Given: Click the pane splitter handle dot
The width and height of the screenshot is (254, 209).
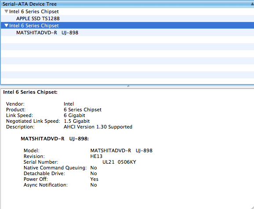Looking at the screenshot, I should tap(128, 86).
